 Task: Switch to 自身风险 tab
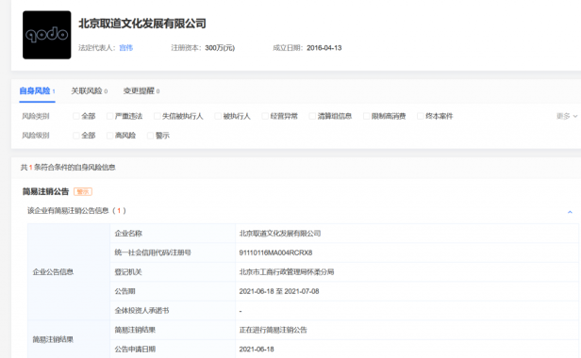(x=37, y=91)
